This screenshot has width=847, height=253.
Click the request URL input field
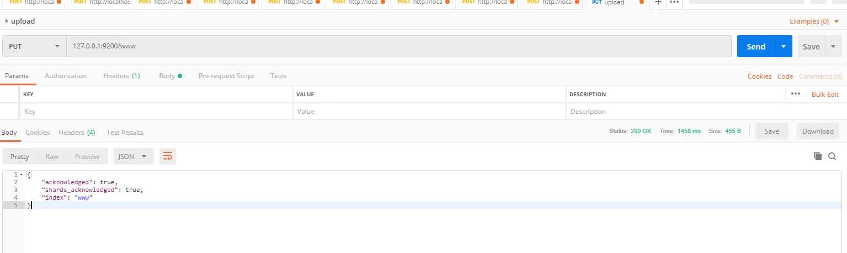click(397, 47)
